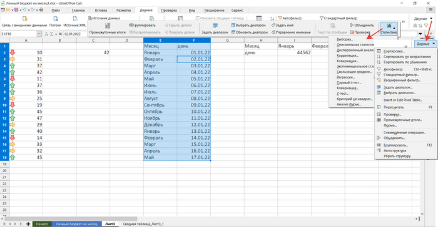Click the Name Box field showing E1:F18

pos(18,34)
